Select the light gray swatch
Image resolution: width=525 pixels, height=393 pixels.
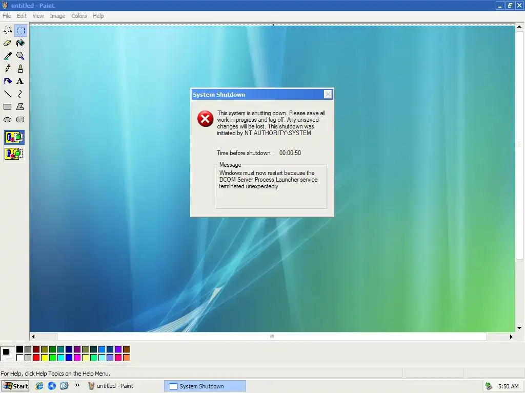pyautogui.click(x=28, y=358)
